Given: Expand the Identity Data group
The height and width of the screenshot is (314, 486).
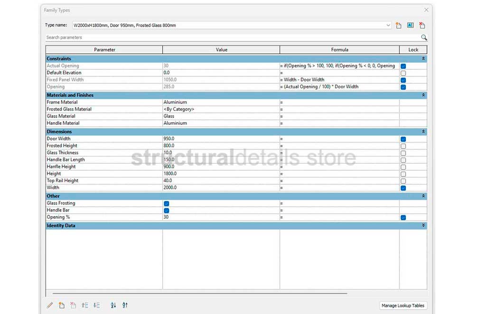Looking at the screenshot, I should click(423, 226).
